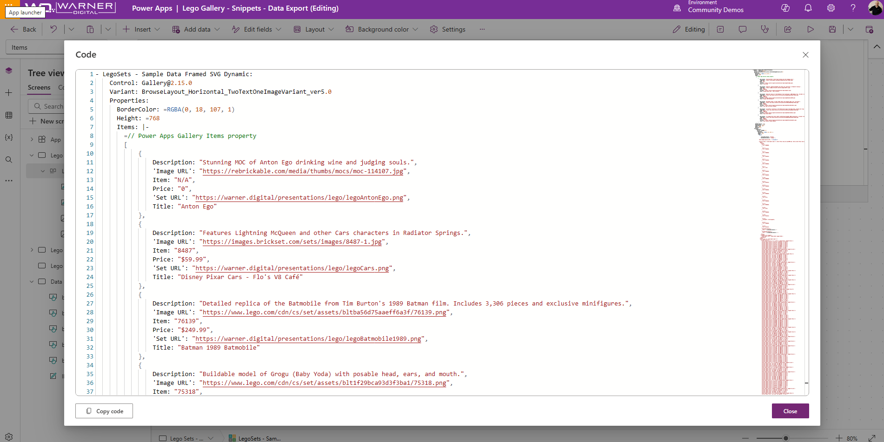884x442 pixels.
Task: Expand the formula bar chevron
Action: 877,46
